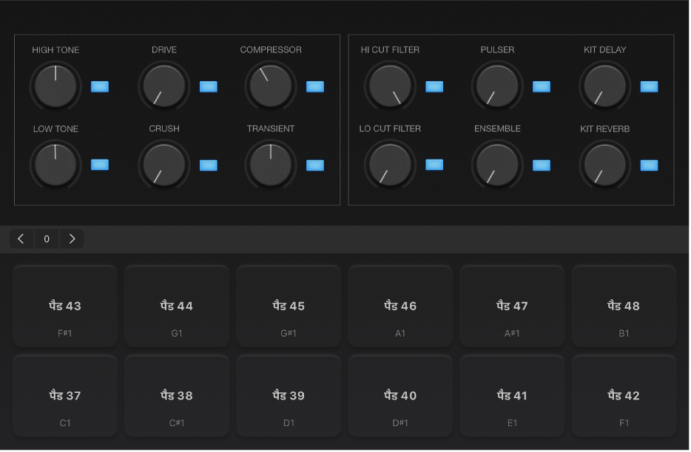Click the PULSER label
Viewport: 691px width, 452px height.
(498, 49)
